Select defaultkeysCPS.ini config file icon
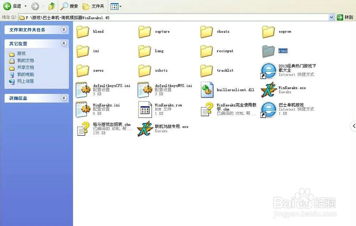The image size is (356, 226). click(x=83, y=90)
